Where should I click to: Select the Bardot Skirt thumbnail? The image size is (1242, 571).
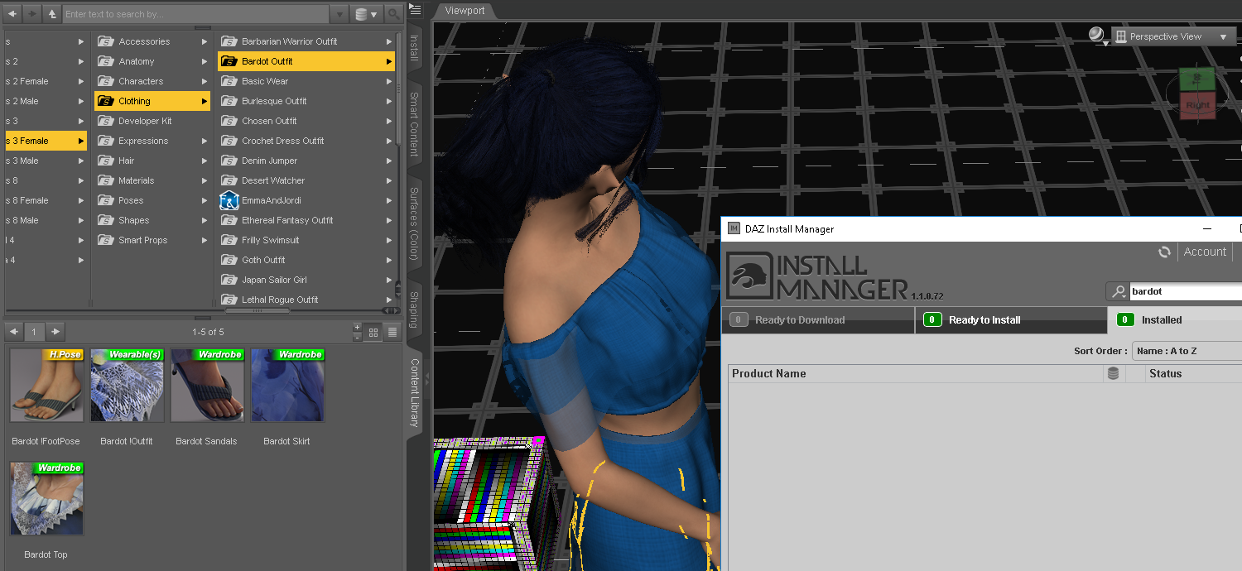287,386
